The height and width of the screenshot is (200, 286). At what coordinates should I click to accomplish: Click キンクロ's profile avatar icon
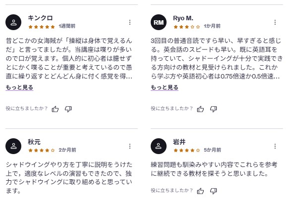pyautogui.click(x=13, y=22)
